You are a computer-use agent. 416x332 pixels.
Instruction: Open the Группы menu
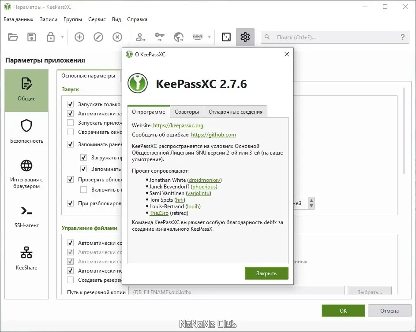(73, 19)
